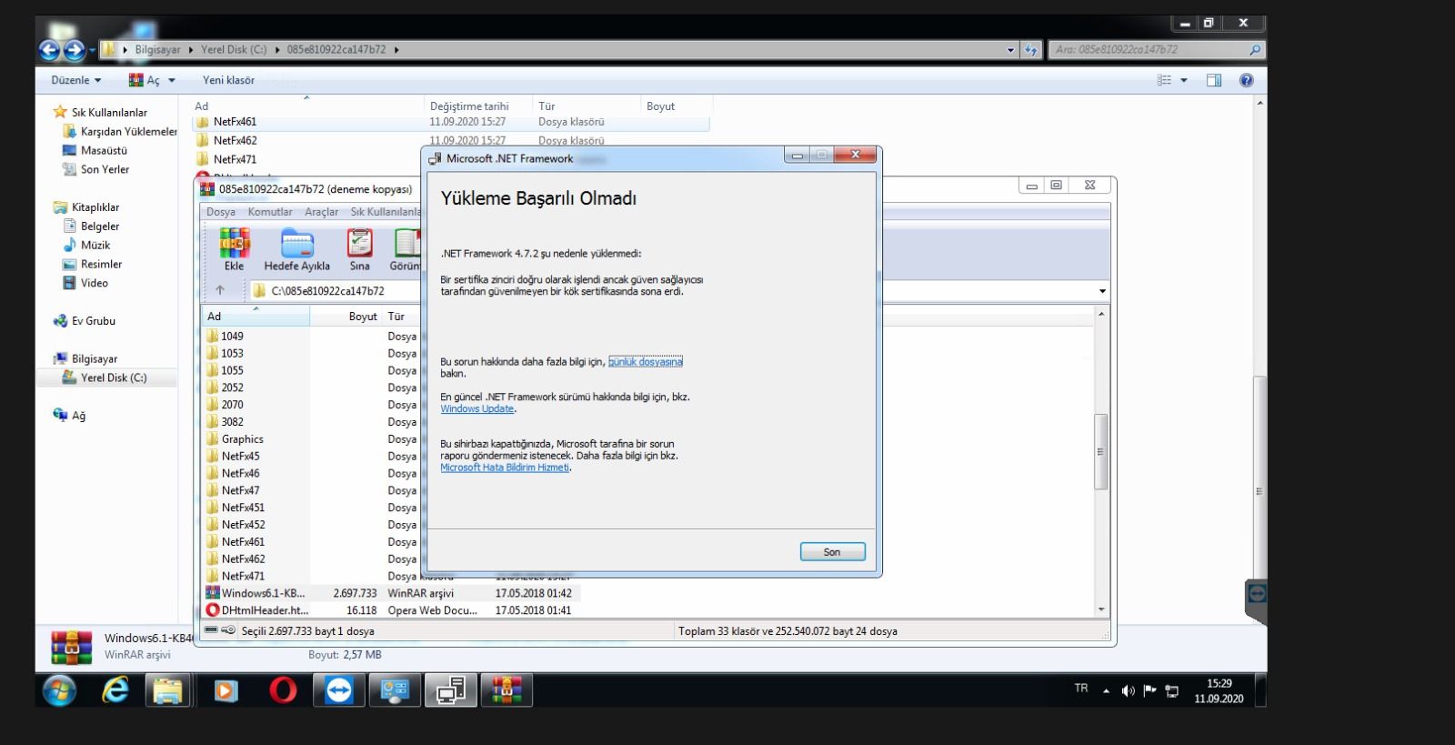Open the günlük dosyasına log link
Viewport: 1455px width, 745px height.
coord(646,362)
